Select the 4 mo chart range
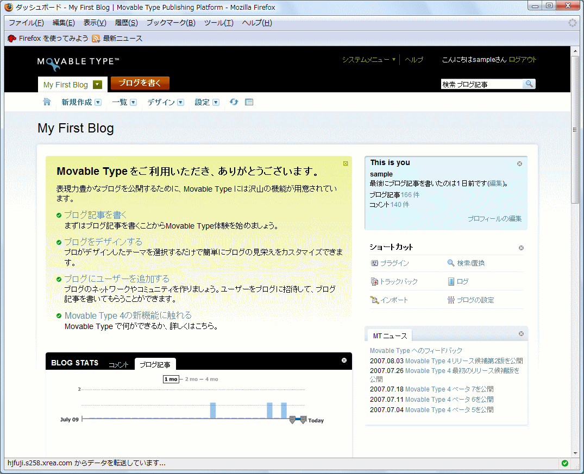 211,379
